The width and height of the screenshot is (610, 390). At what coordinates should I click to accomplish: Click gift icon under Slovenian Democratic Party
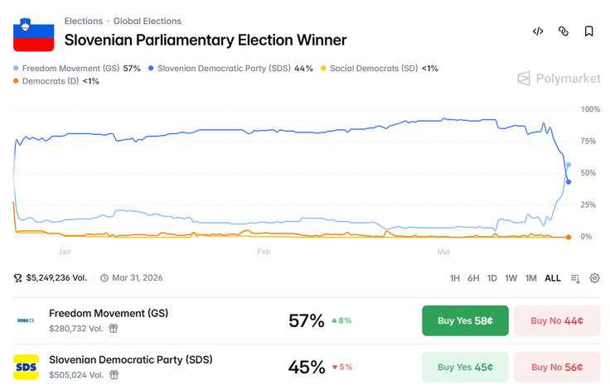pyautogui.click(x=114, y=374)
